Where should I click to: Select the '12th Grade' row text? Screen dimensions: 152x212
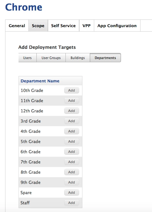click(32, 111)
